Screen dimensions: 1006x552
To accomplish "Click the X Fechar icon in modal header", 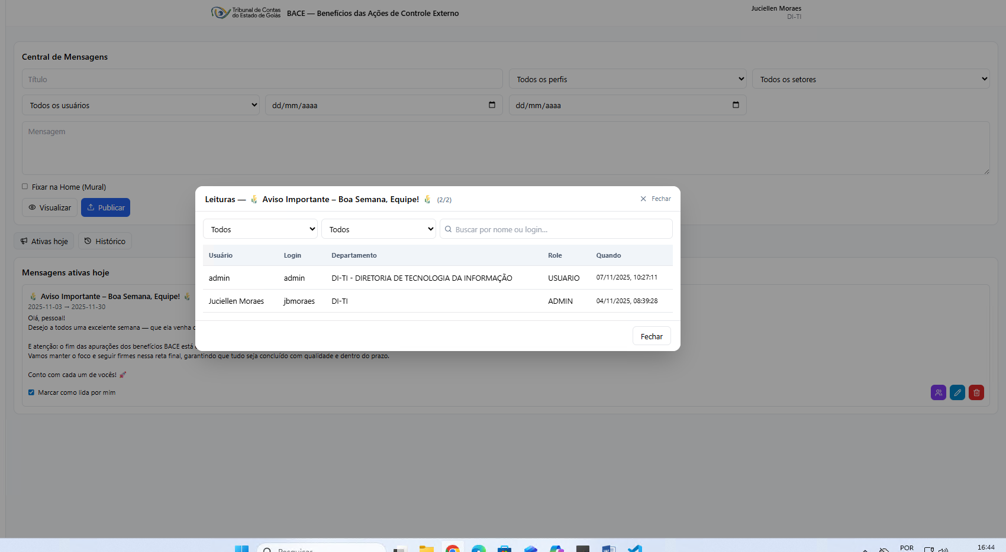I will tap(643, 199).
